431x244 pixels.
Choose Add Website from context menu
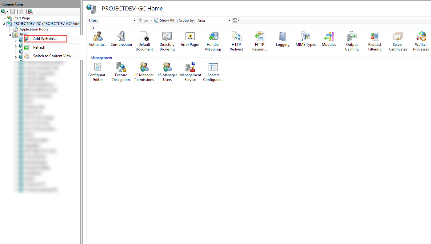click(x=45, y=39)
